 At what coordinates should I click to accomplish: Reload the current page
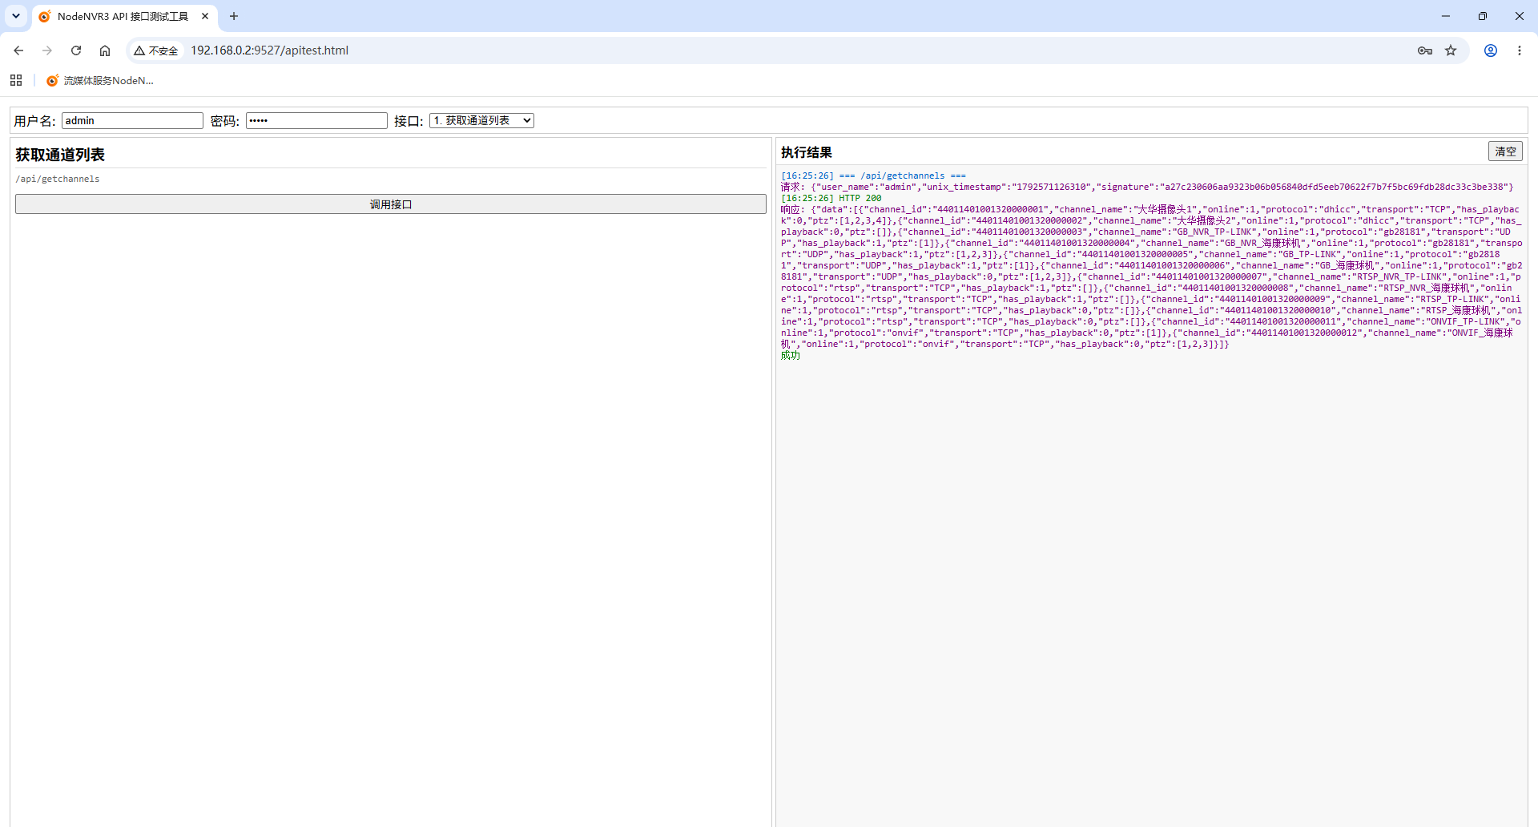tap(76, 50)
